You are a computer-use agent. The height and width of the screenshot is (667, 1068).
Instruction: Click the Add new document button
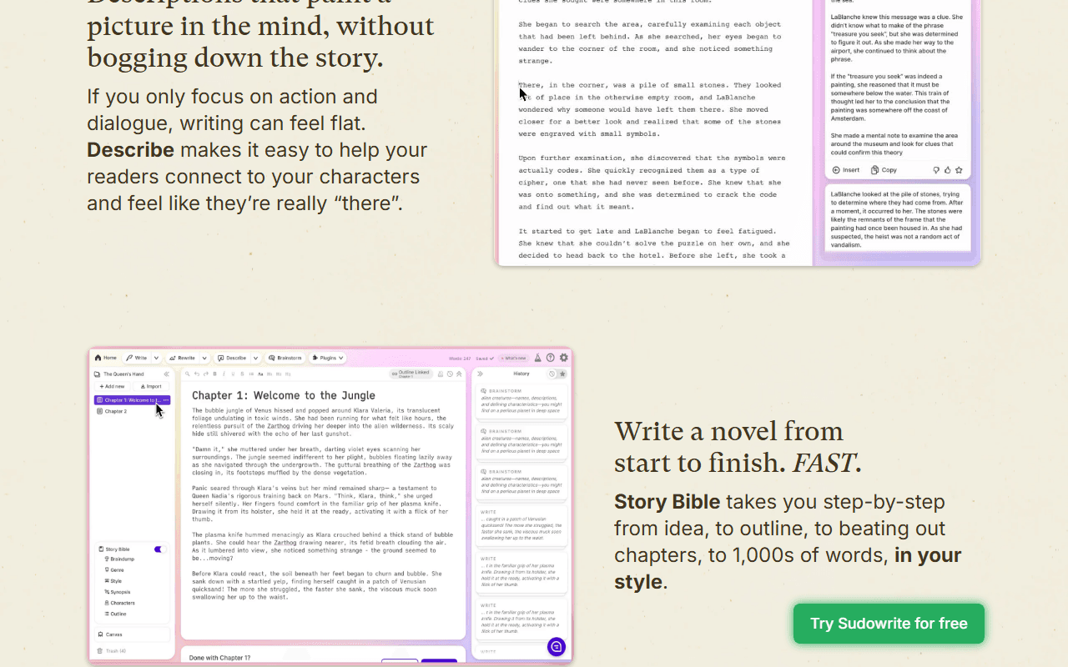[x=112, y=386]
